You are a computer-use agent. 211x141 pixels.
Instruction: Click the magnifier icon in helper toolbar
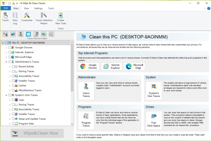[x=5, y=34]
